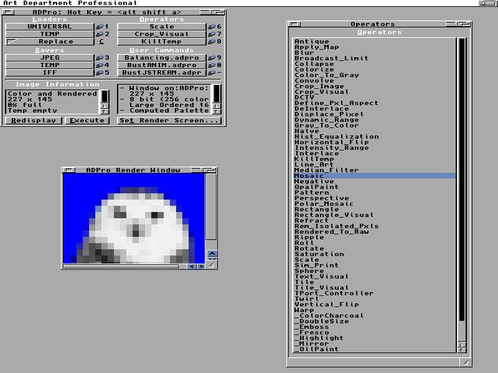Click the slot 2 icon beside TEMP loader
Screen dimensions: 498x373
coord(100,34)
